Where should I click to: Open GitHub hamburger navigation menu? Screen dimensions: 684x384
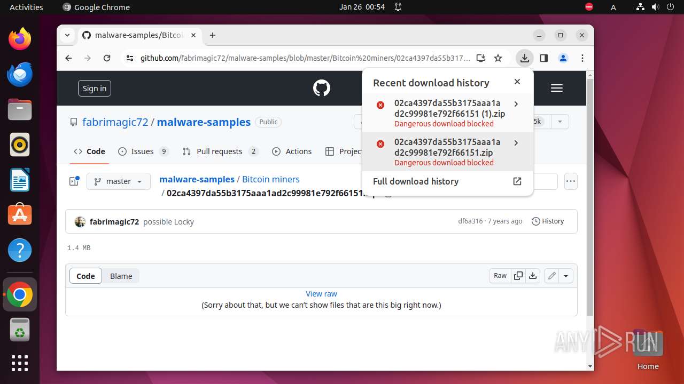[x=557, y=88]
